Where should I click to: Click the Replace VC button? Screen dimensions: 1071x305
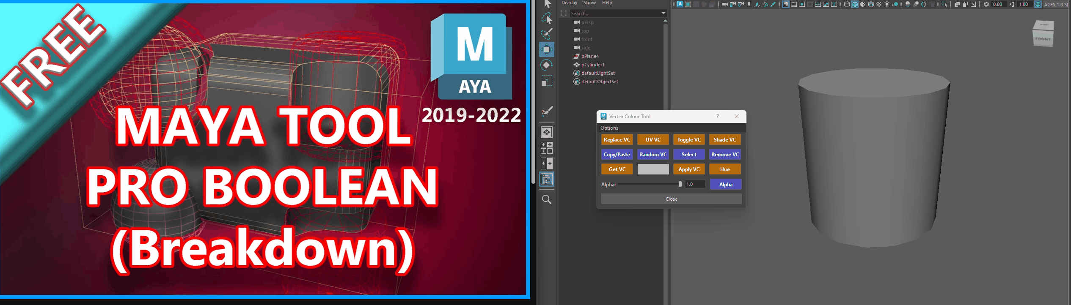coord(617,140)
